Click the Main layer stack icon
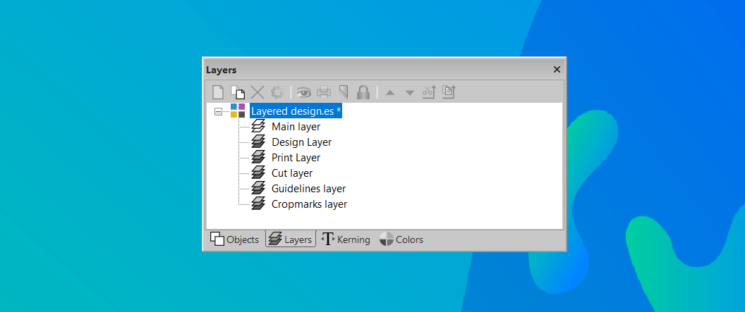Viewport: 745px width, 312px height. (x=258, y=125)
